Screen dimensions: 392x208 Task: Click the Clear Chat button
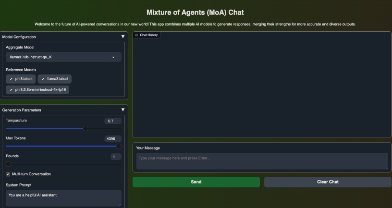(328, 182)
